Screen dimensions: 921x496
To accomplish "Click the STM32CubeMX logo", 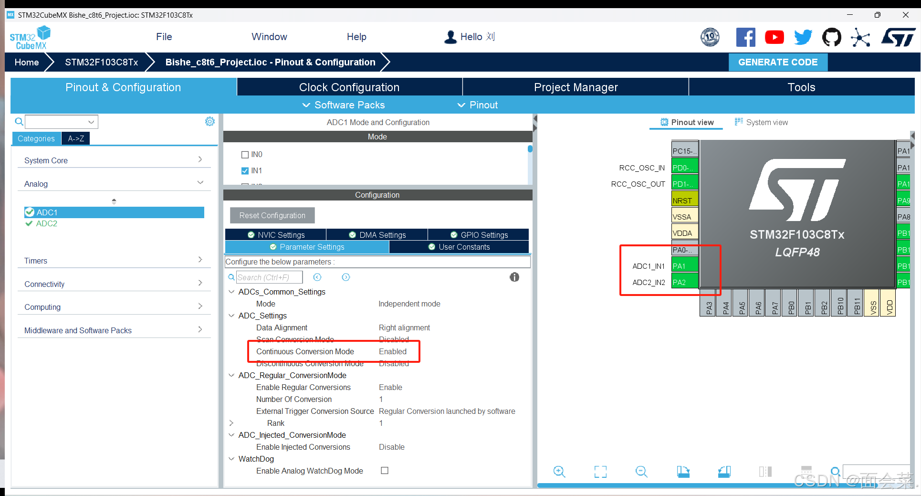I will 30,38.
